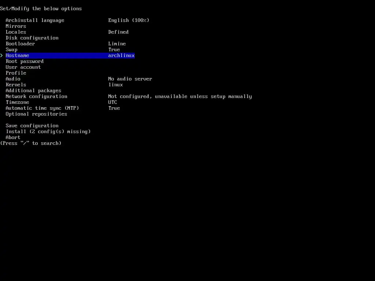Click the UTC timezone value
375x281 pixels.
coord(112,102)
